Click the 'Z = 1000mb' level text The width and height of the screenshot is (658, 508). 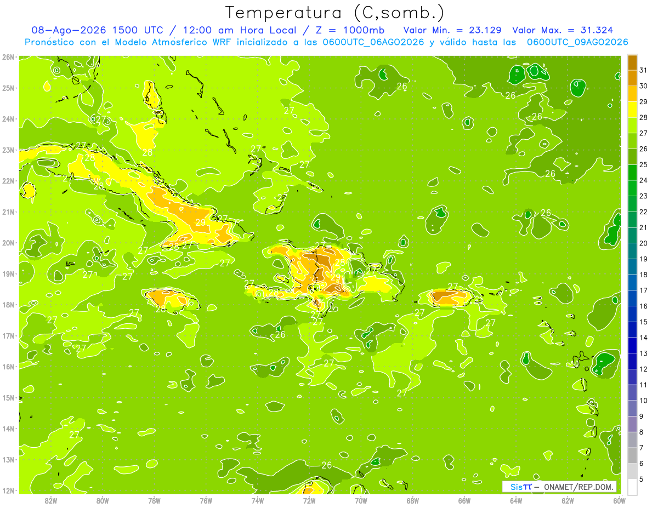click(x=351, y=30)
